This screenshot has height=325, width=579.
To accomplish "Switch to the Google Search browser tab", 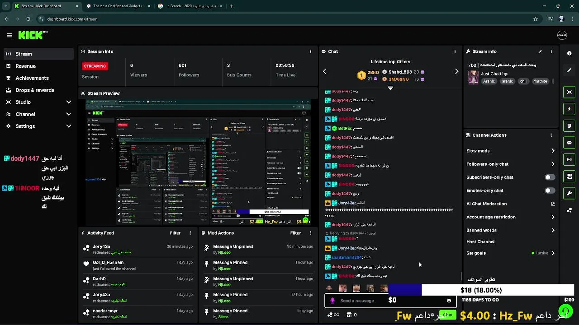I will click(190, 6).
